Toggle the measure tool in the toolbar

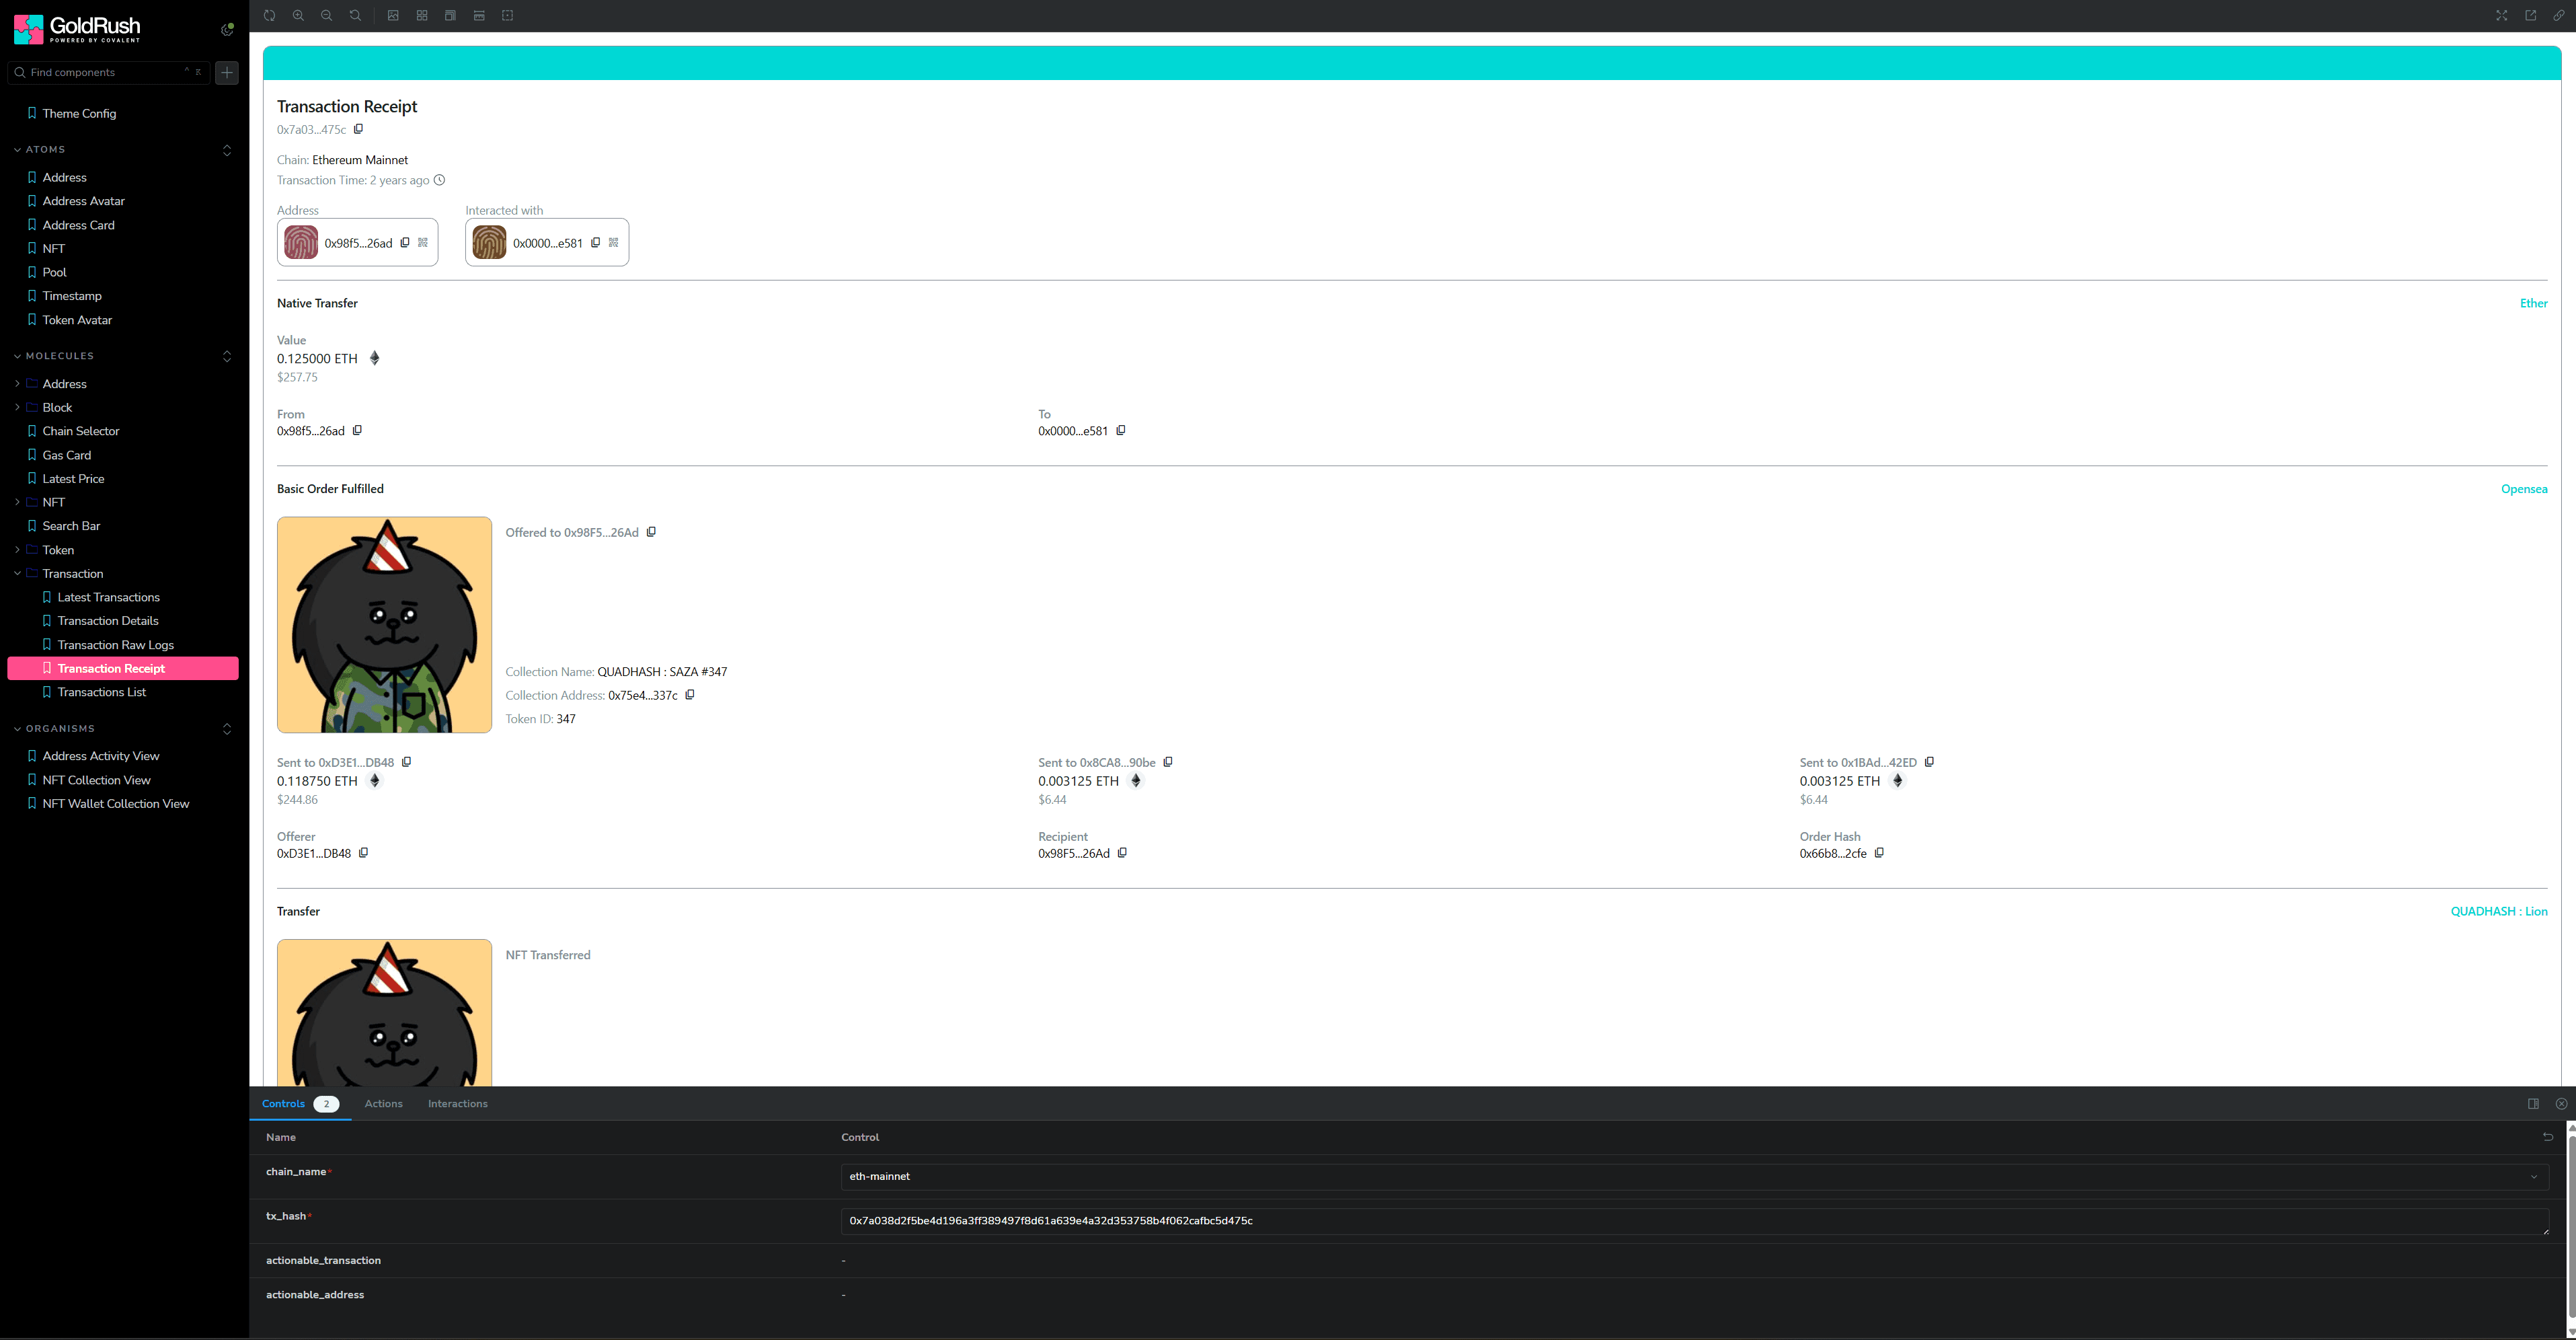pos(479,16)
